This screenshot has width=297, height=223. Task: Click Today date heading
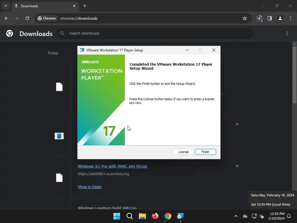[x=53, y=53]
